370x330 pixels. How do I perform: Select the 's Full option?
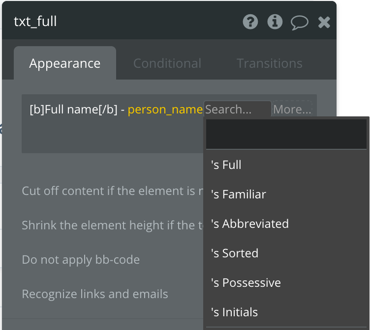pyautogui.click(x=226, y=165)
